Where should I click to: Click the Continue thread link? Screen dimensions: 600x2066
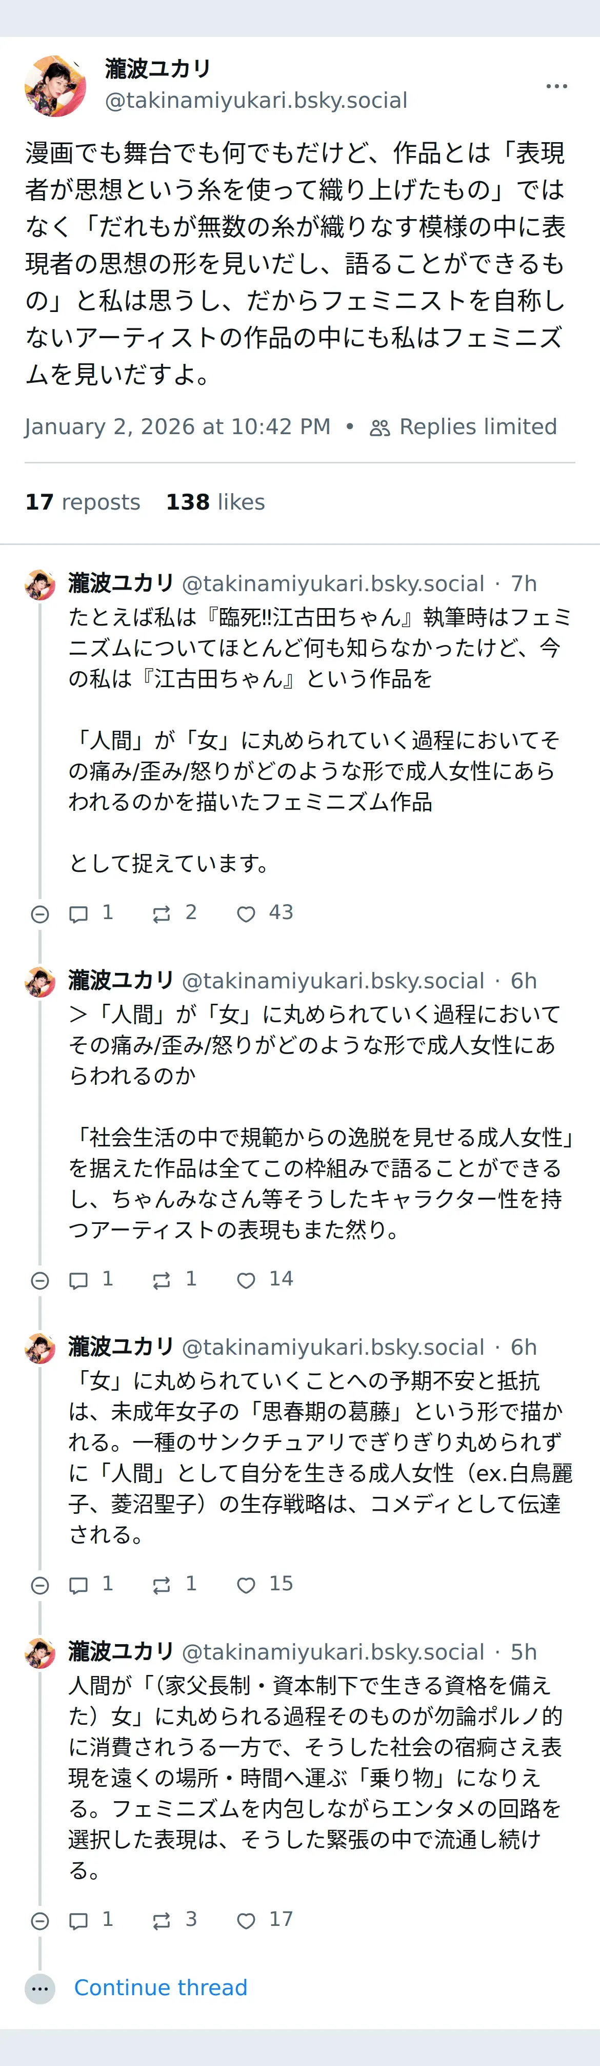pos(160,1987)
